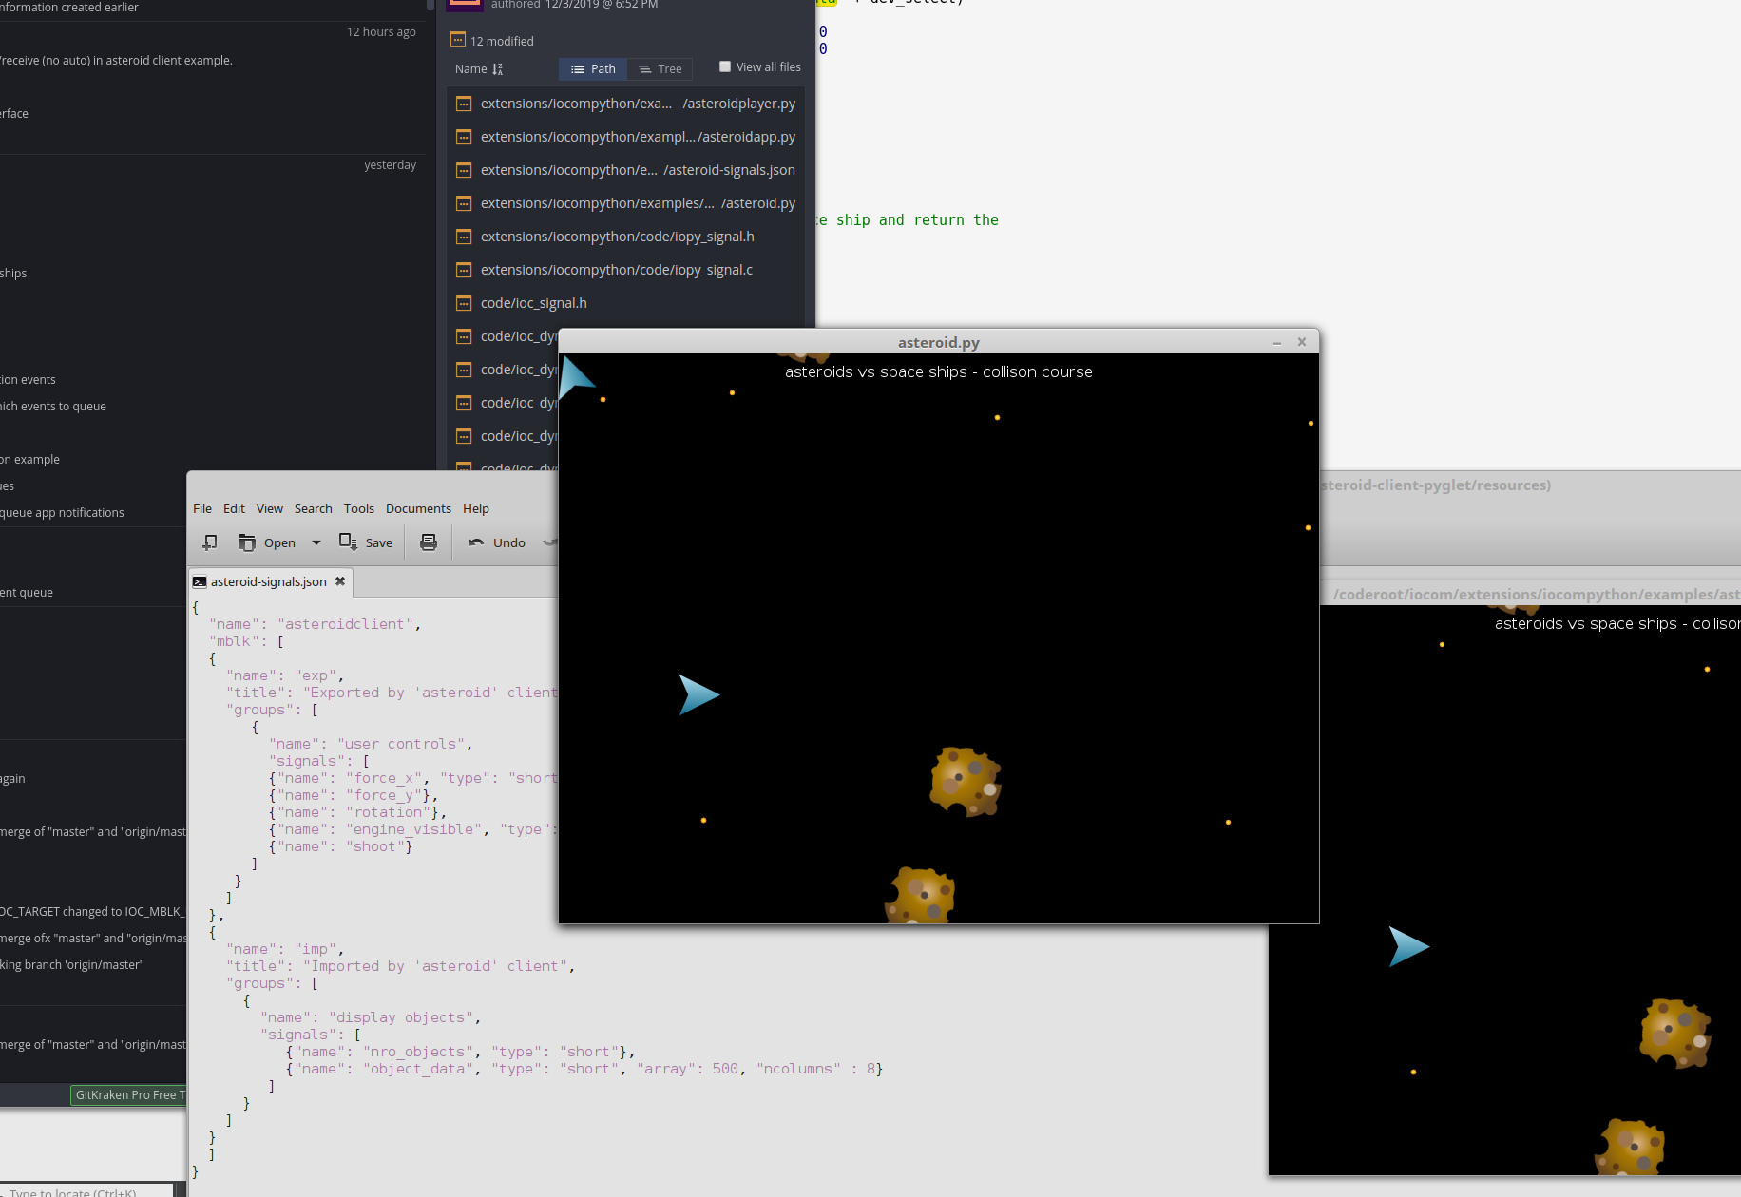Click the Redo arrow icon after Undo
The height and width of the screenshot is (1197, 1741).
tap(549, 542)
